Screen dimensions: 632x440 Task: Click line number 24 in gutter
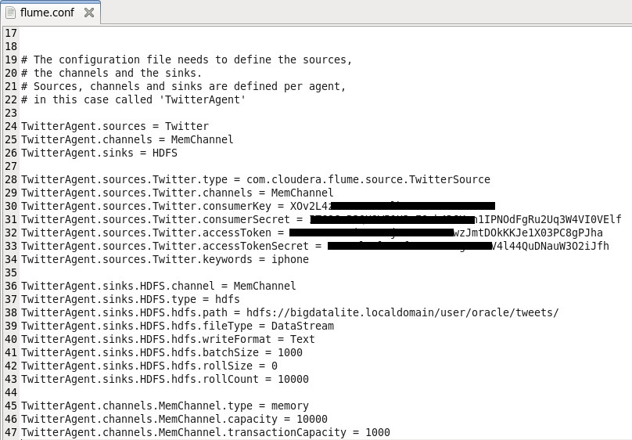11,126
